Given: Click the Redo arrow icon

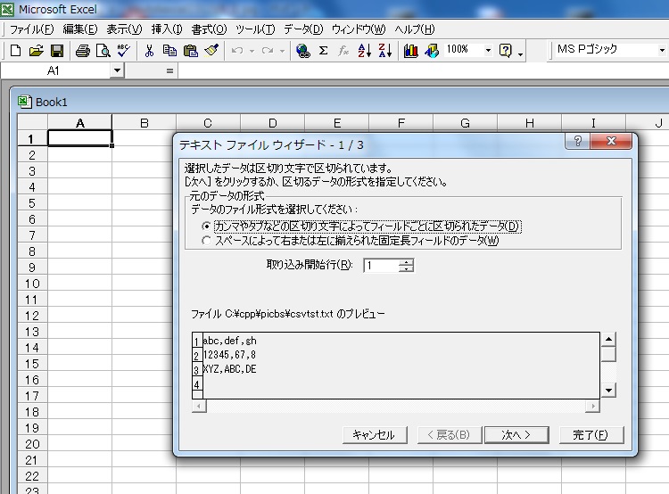Looking at the screenshot, I should coord(268,51).
